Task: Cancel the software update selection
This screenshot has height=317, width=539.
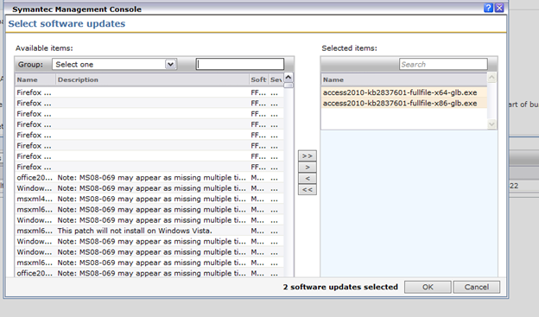Action: [x=477, y=287]
